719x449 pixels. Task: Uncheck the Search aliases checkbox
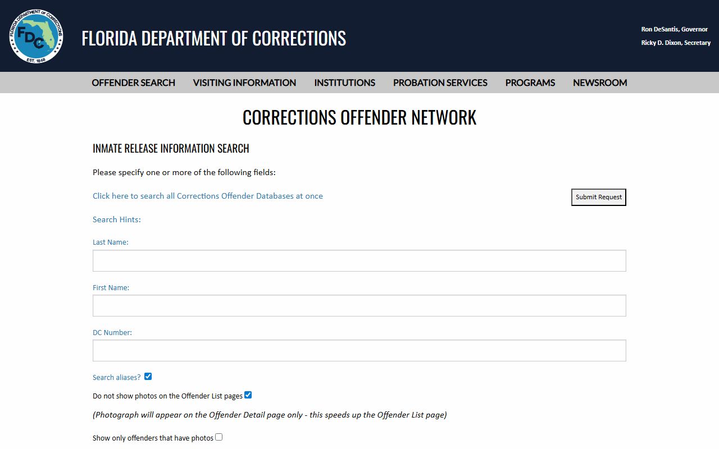pos(148,377)
